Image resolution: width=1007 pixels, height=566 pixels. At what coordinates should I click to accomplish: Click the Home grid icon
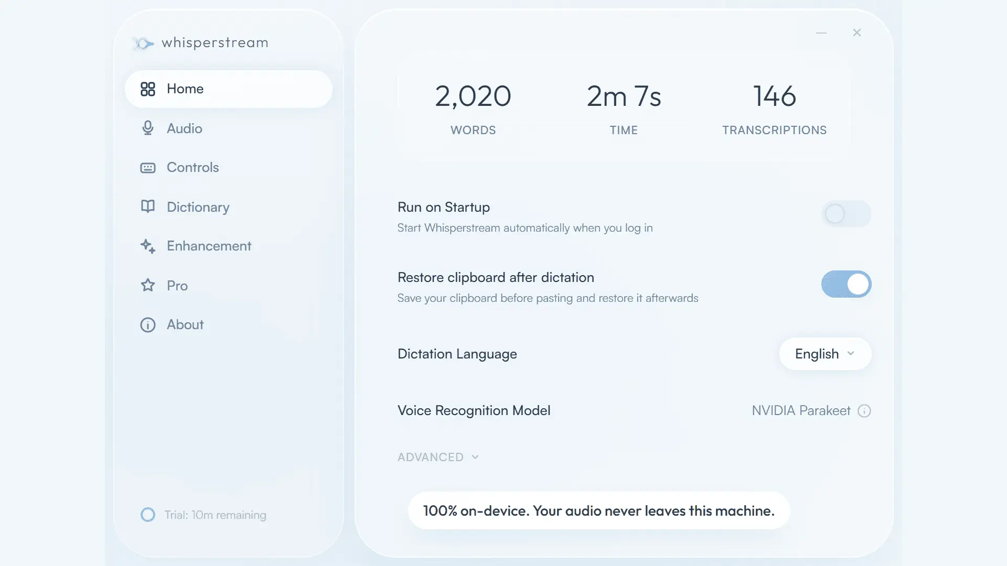[x=148, y=89]
